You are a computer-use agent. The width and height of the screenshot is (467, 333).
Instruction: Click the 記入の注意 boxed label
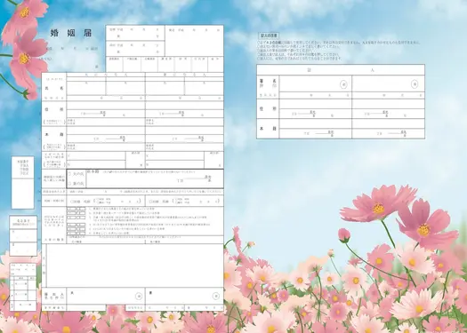[268, 36]
